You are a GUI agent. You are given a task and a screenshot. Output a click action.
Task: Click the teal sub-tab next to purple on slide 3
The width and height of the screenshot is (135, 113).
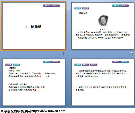16,65
